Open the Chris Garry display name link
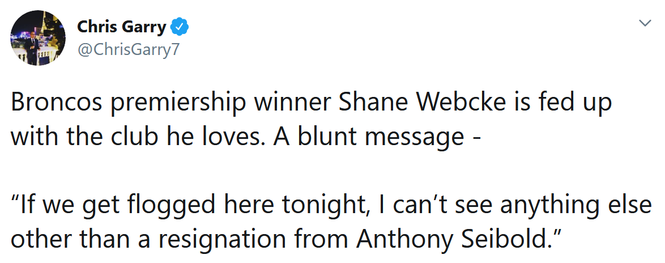Viewport: 665px width, 263px height. pos(122,27)
